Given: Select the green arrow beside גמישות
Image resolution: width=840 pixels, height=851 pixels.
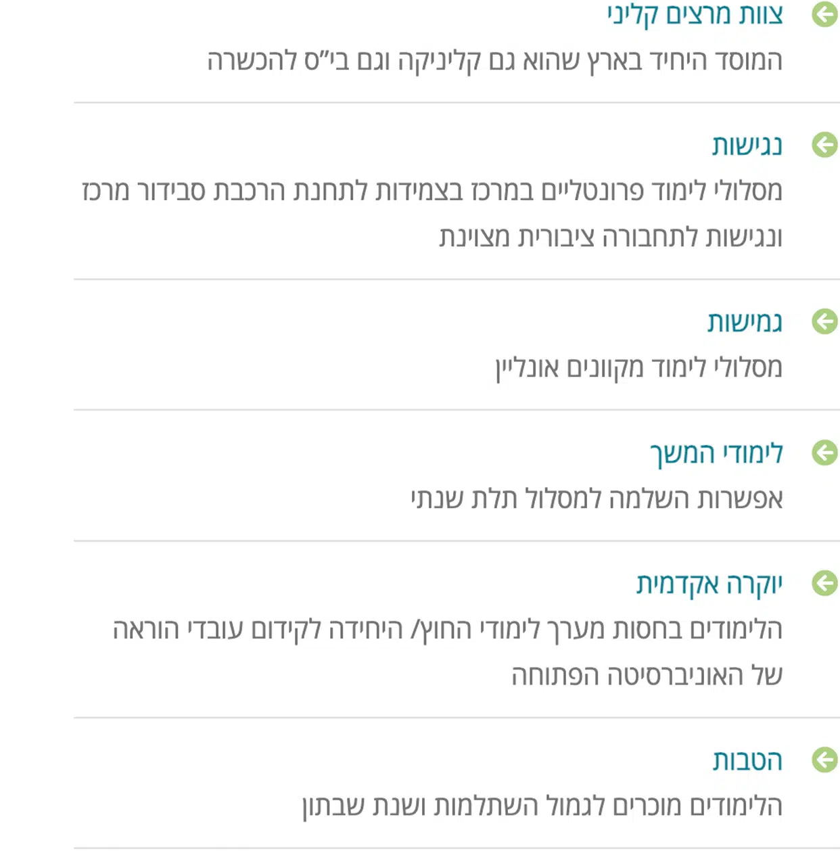Looking at the screenshot, I should (824, 322).
